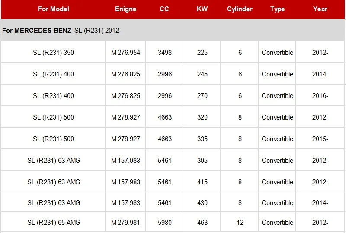
Task: Click the 'For Model' column header
Action: 53,9
